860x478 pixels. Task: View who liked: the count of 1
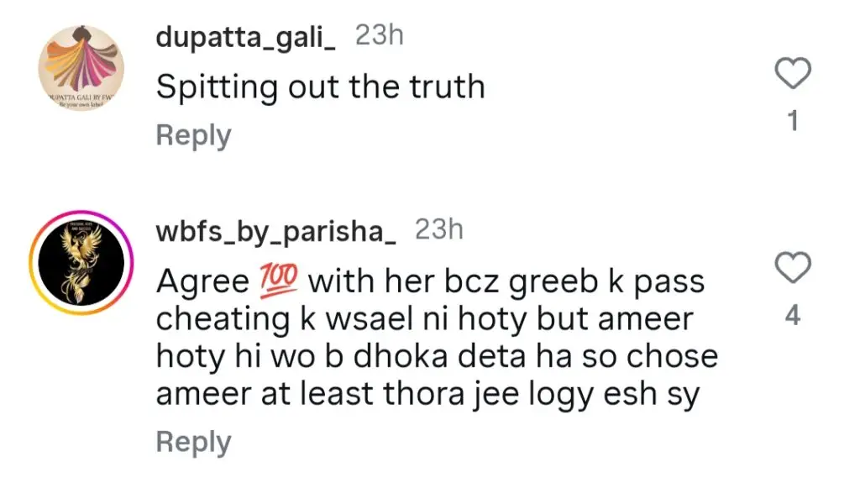(x=793, y=121)
